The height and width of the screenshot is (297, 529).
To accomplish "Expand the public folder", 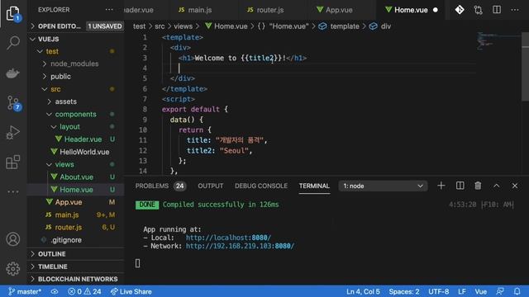I will point(75,77).
